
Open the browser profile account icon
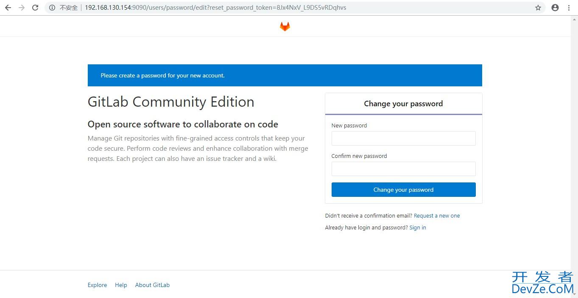coord(555,8)
